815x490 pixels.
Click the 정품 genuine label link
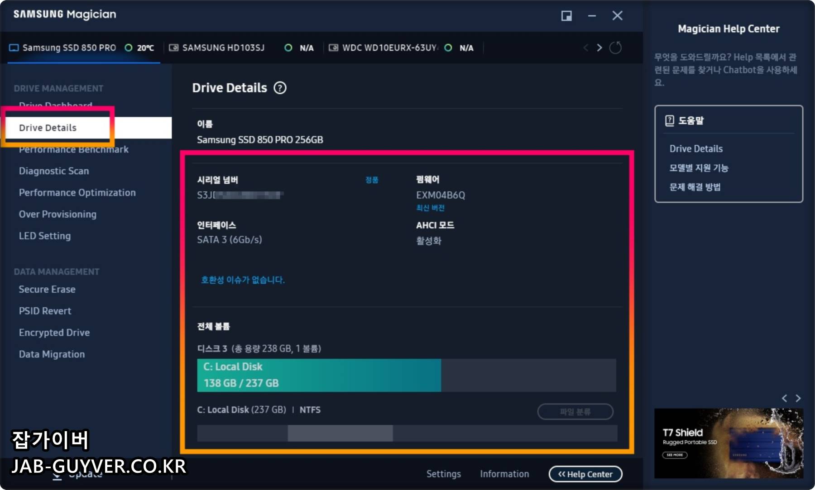(372, 180)
